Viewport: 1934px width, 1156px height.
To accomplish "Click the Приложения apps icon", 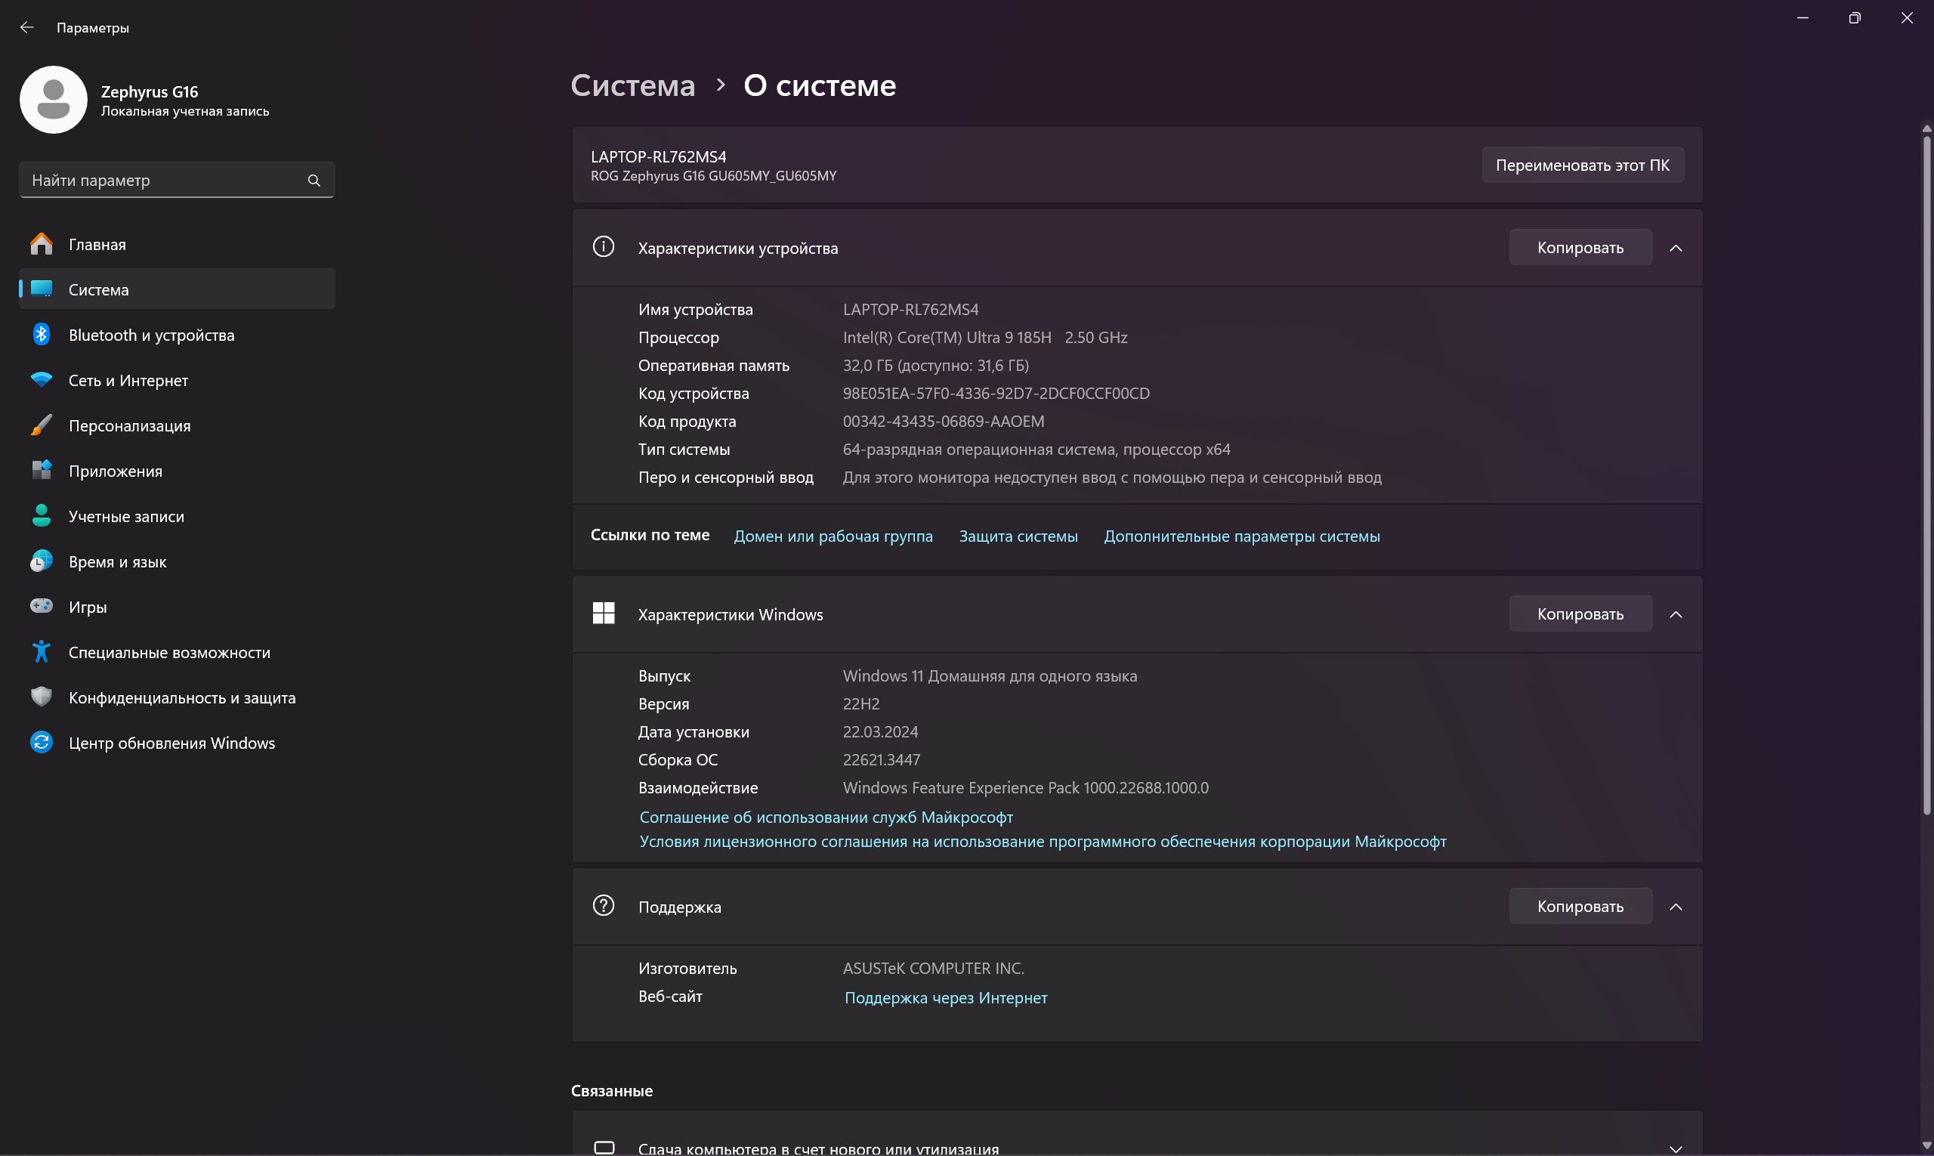I will tap(42, 471).
